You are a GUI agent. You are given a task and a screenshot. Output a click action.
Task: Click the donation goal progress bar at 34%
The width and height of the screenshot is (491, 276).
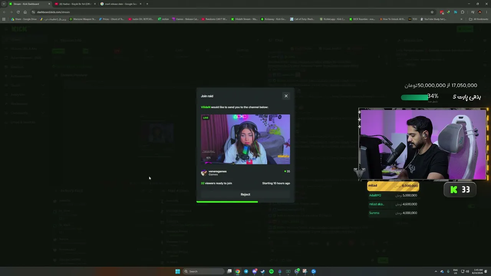[x=415, y=97]
